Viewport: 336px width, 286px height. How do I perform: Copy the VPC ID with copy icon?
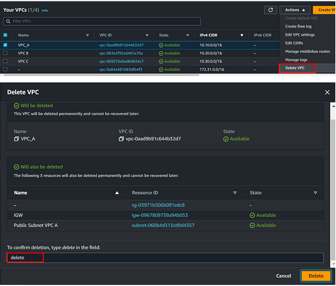click(121, 139)
